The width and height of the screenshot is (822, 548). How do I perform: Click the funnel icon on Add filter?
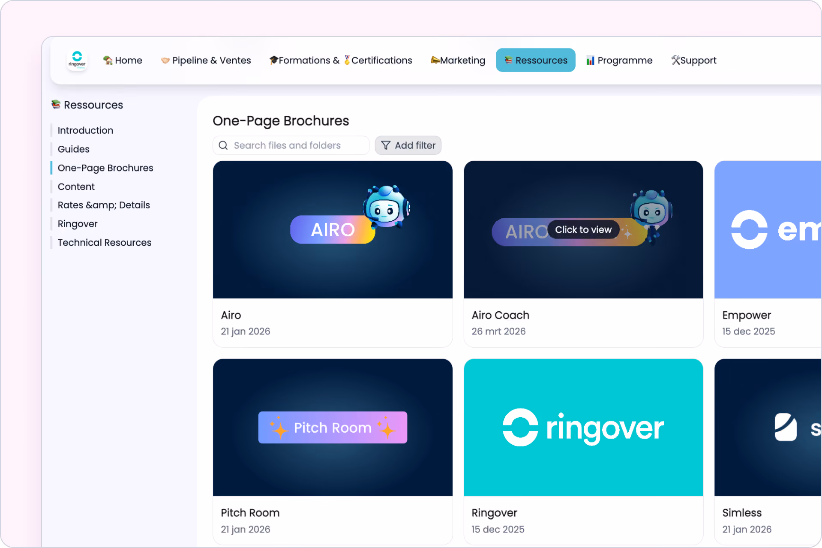pos(386,145)
